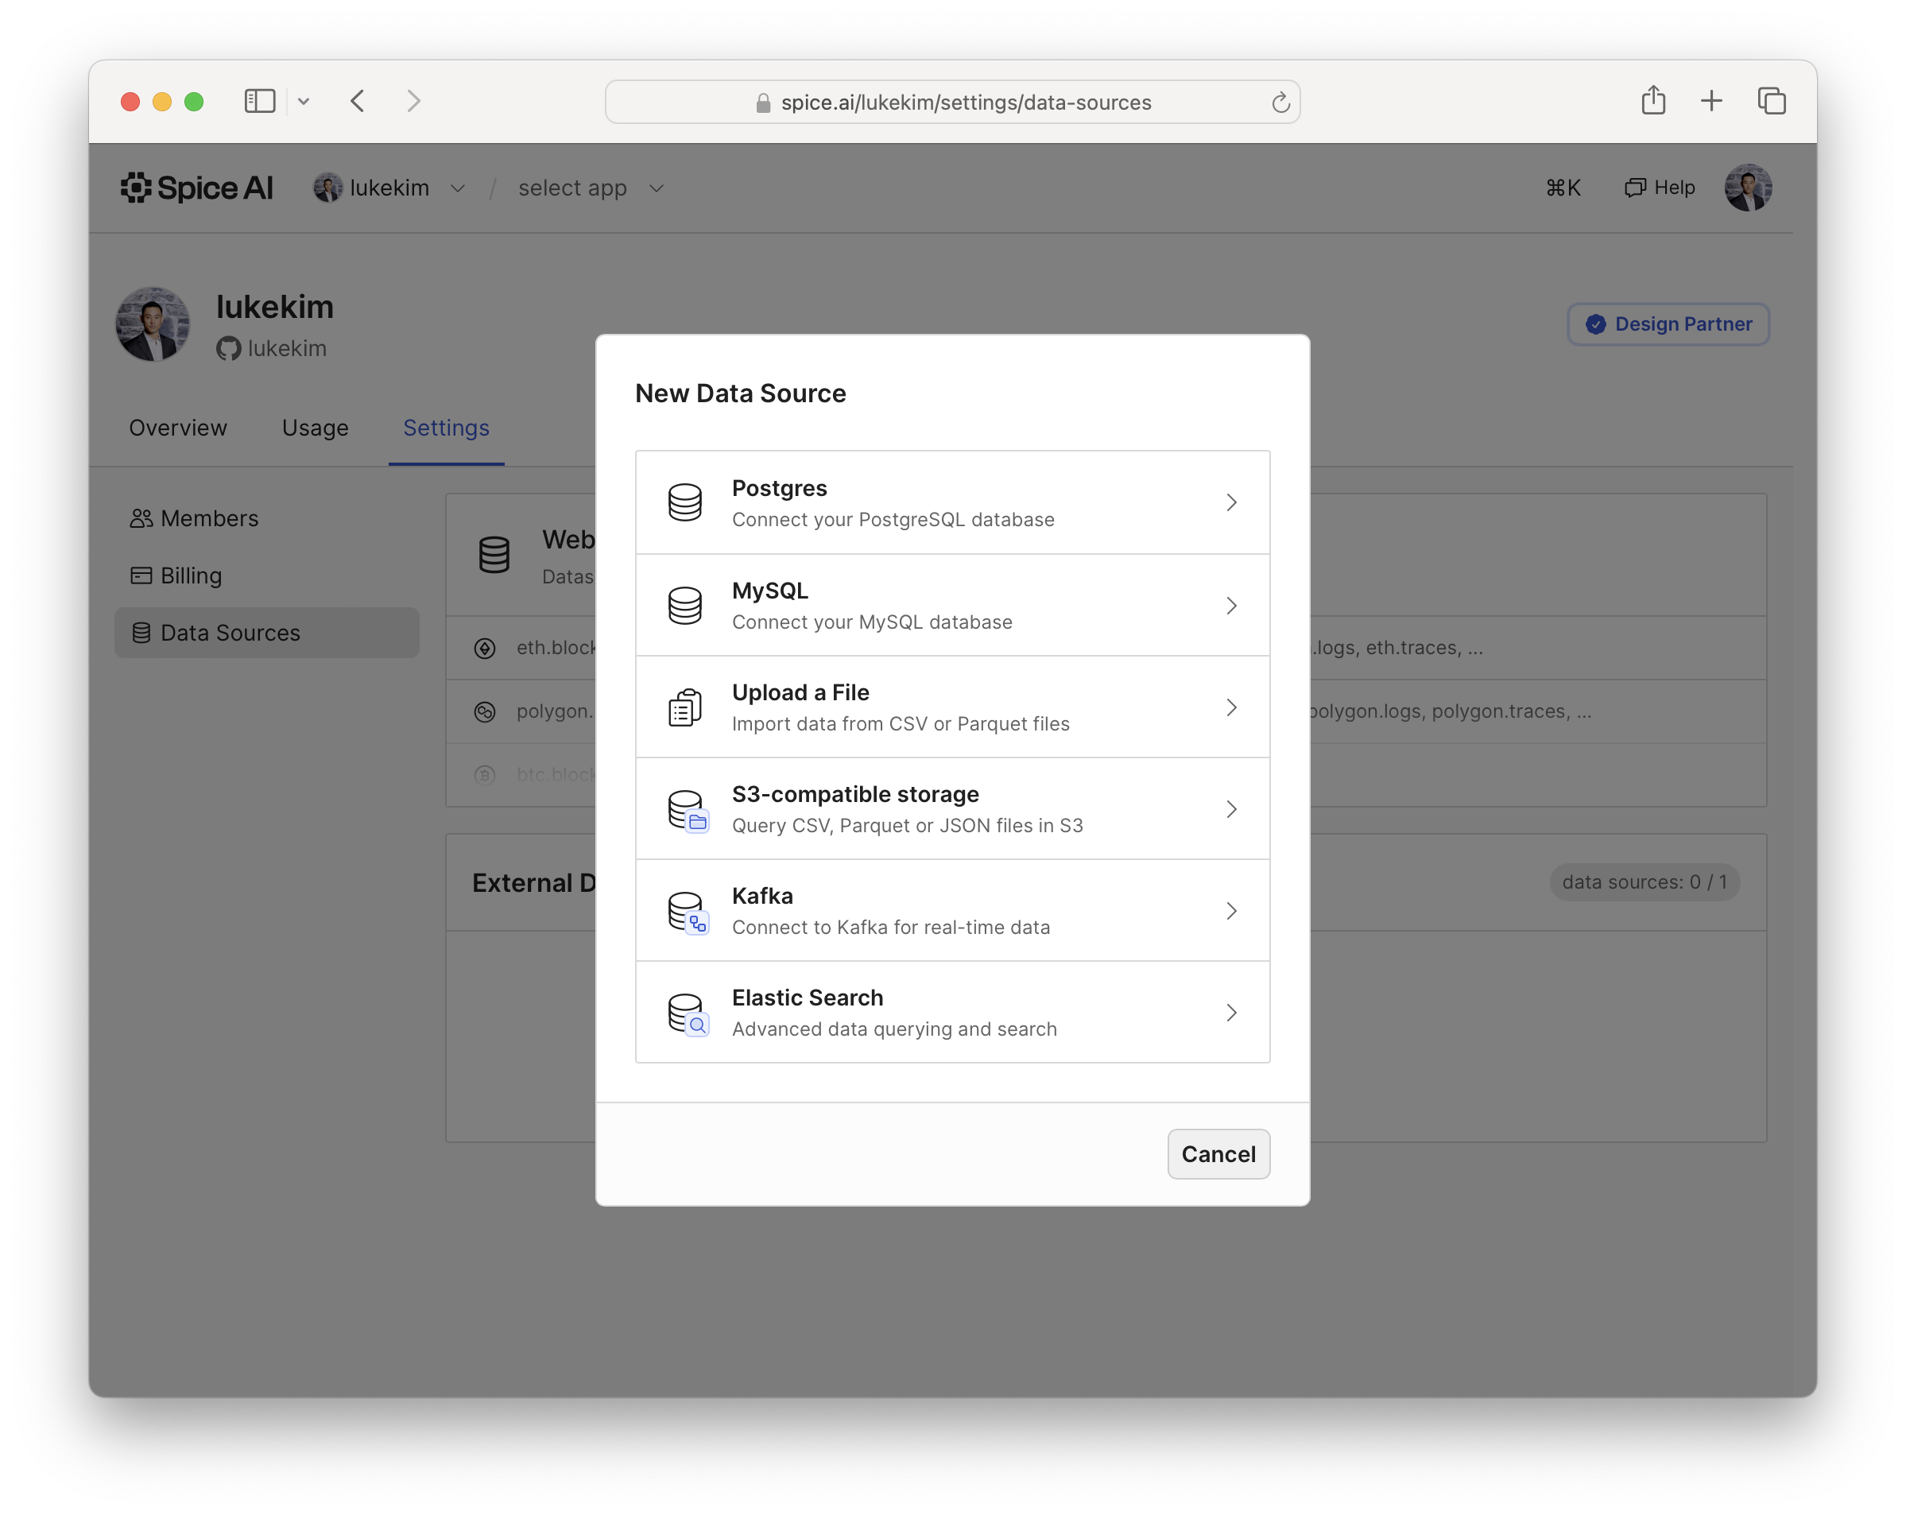Switch to the Usage tab
Screen dimensions: 1906x1515
pos(315,428)
